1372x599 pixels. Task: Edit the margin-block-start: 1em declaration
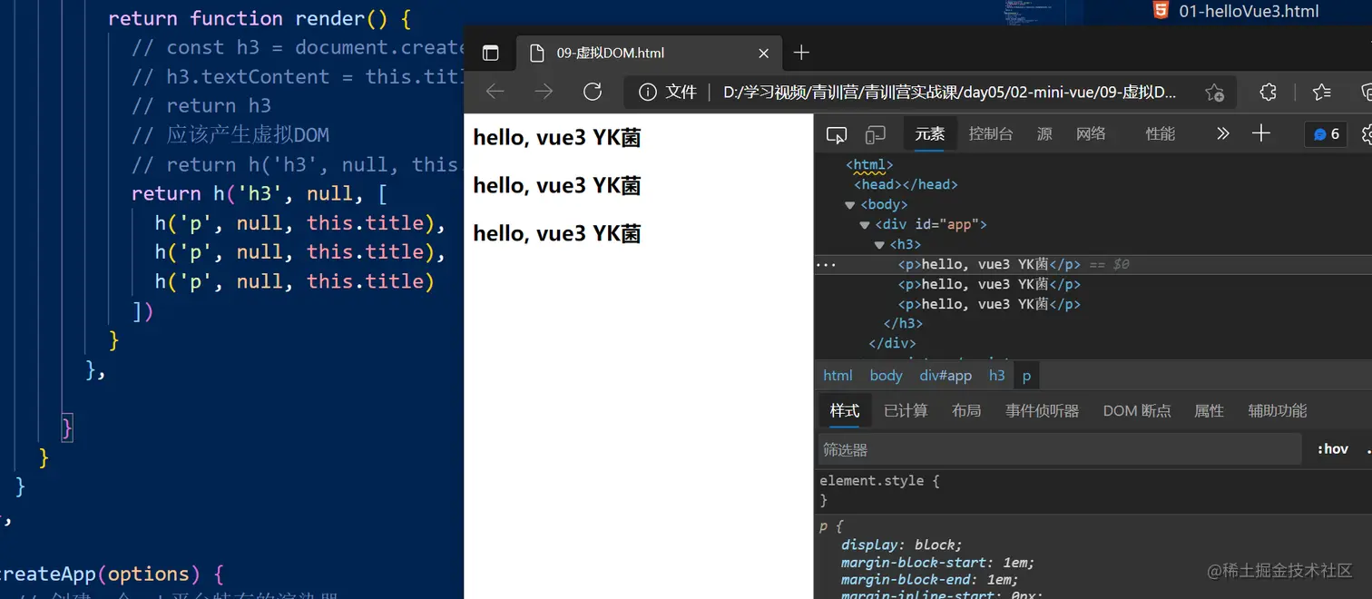pyautogui.click(x=937, y=563)
